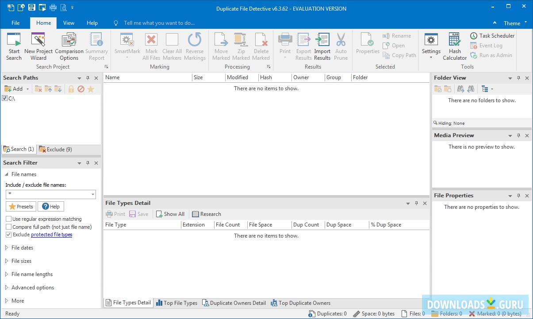Viewport: 533px width, 319px height.
Task: Collapse the File names section
Action: click(x=7, y=174)
